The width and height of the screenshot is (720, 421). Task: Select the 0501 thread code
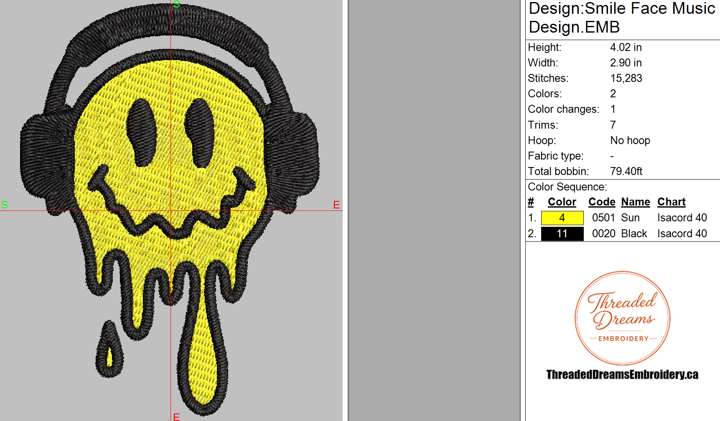click(x=603, y=218)
